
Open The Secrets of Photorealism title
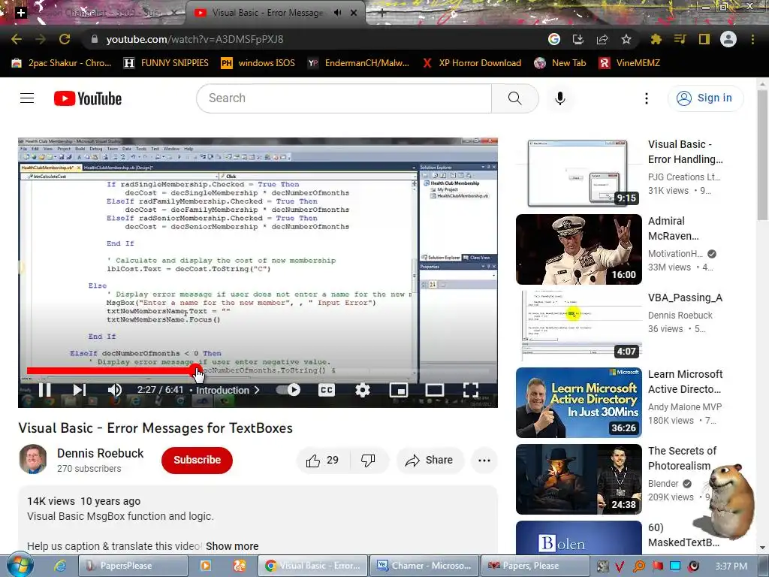coord(682,458)
